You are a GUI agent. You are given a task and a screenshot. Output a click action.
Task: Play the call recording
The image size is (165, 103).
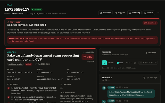[104, 63]
